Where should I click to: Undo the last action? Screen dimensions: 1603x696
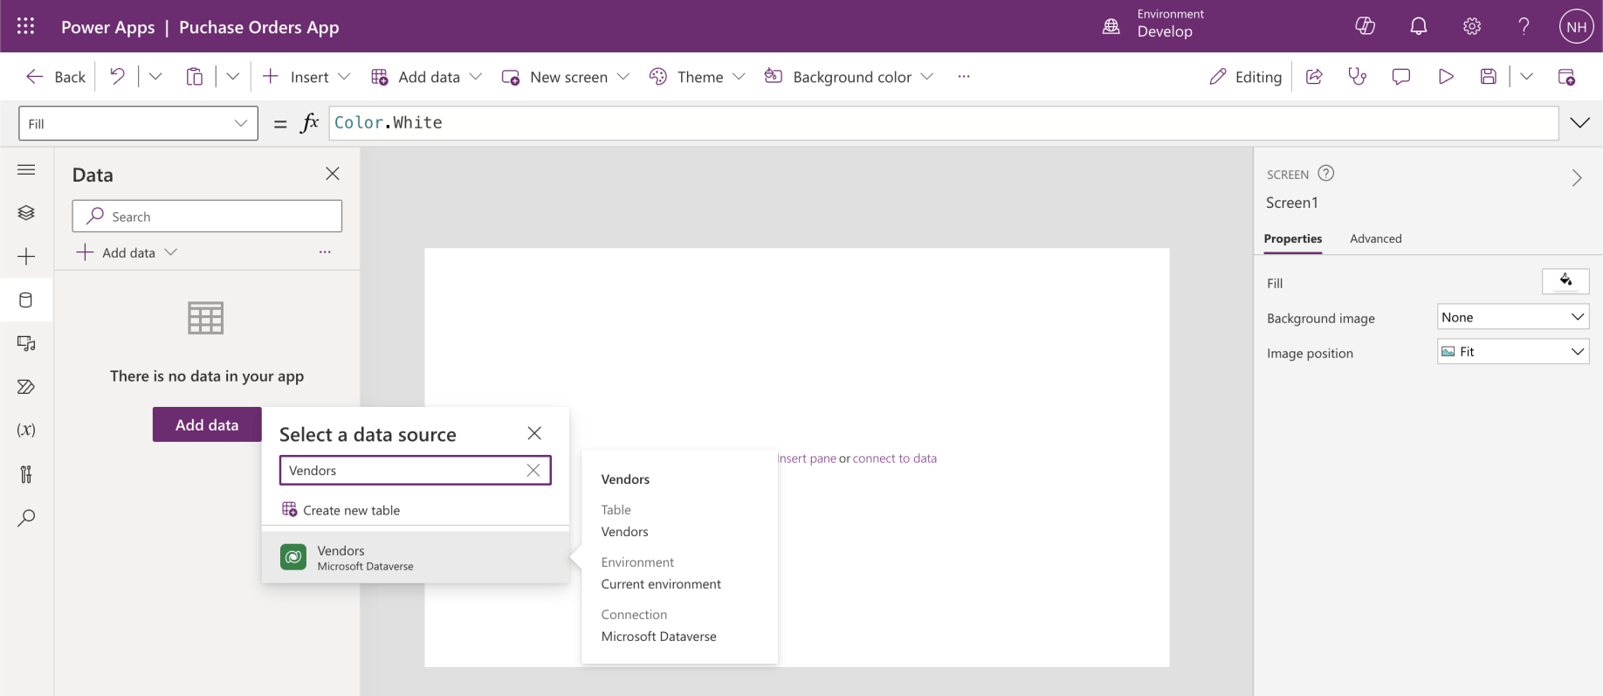tap(117, 77)
